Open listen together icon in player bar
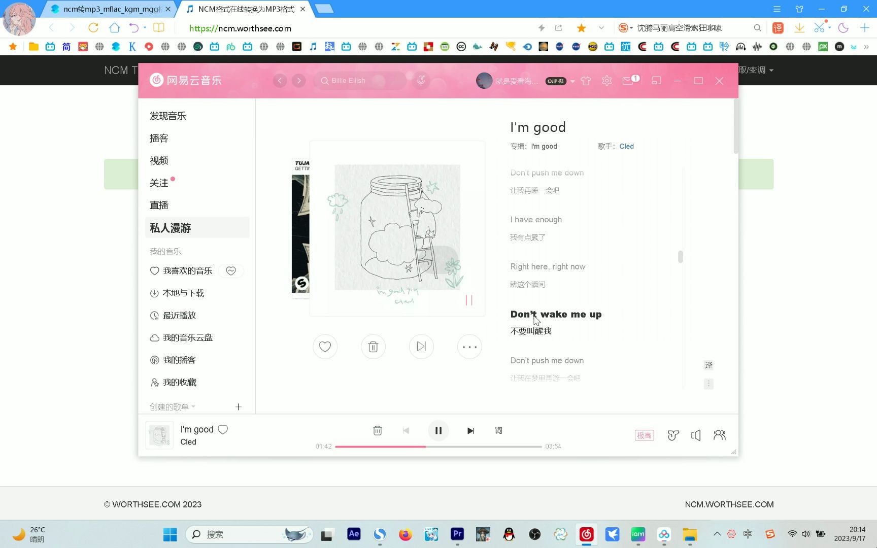Screen dimensions: 877x548 coord(720,435)
